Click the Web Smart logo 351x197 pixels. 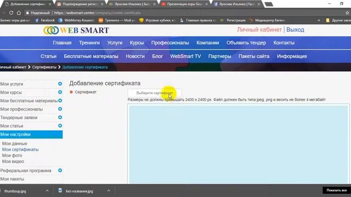click(76, 30)
